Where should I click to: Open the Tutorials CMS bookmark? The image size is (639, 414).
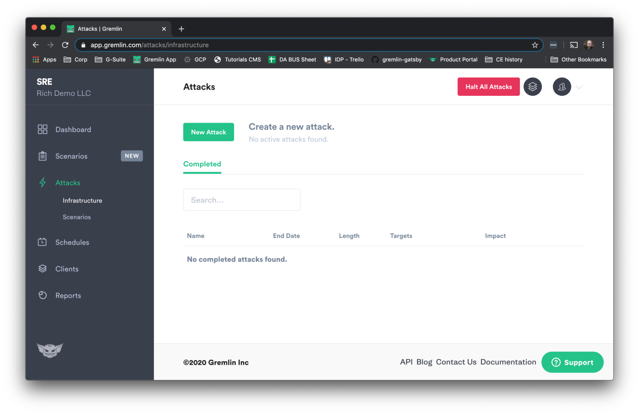point(237,60)
